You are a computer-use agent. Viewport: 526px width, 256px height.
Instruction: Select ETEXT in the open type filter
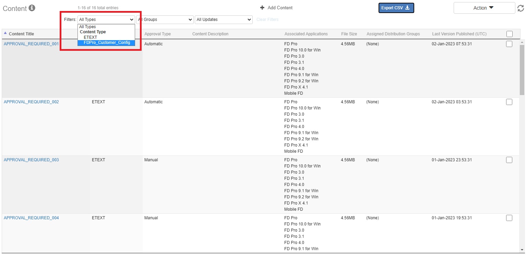90,37
